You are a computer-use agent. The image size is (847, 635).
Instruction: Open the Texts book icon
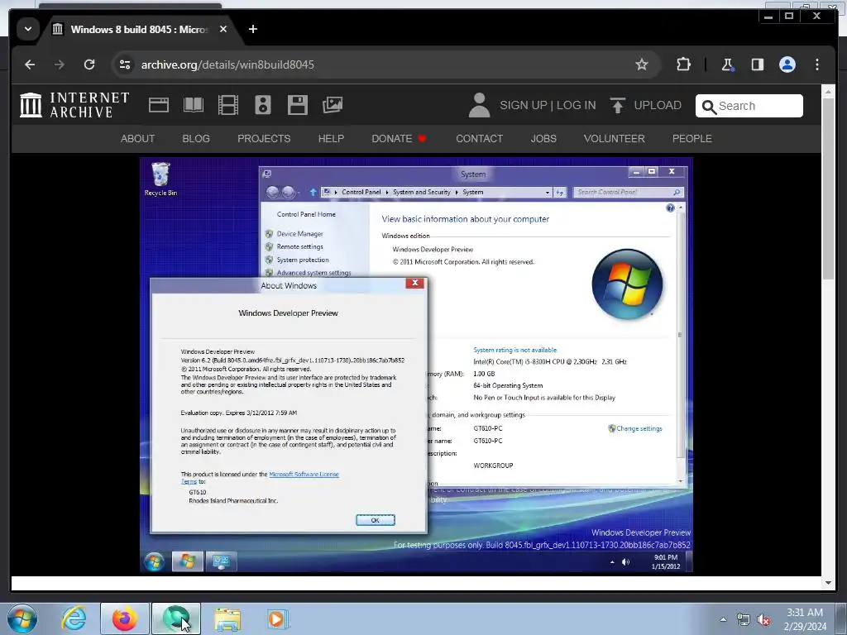(194, 105)
